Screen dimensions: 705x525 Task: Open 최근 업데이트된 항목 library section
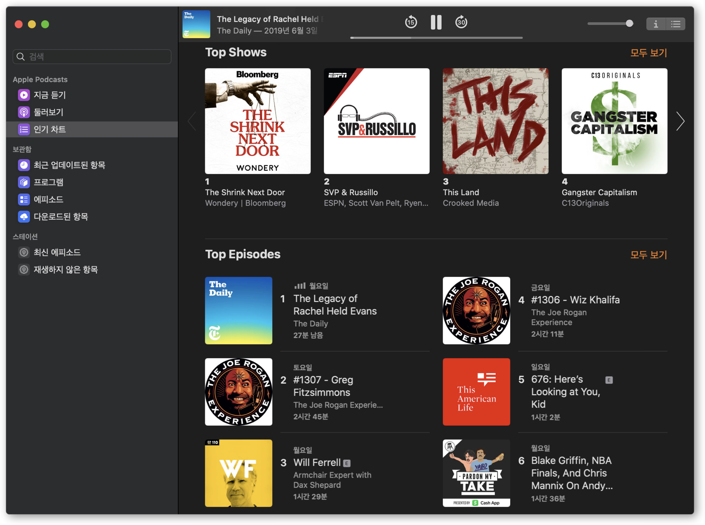click(x=69, y=165)
